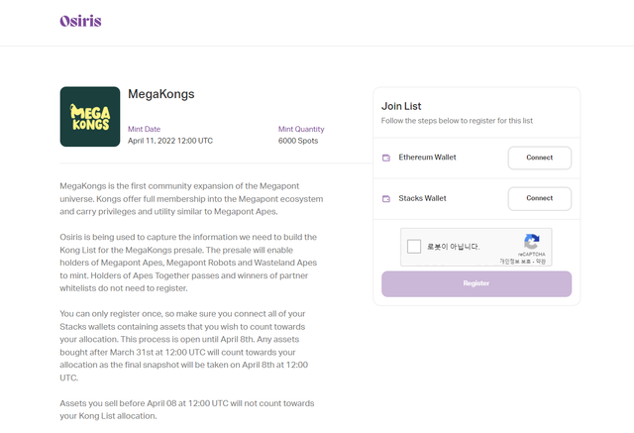This screenshot has height=433, width=634.
Task: Click the Osiris logo in the header
Action: point(80,21)
